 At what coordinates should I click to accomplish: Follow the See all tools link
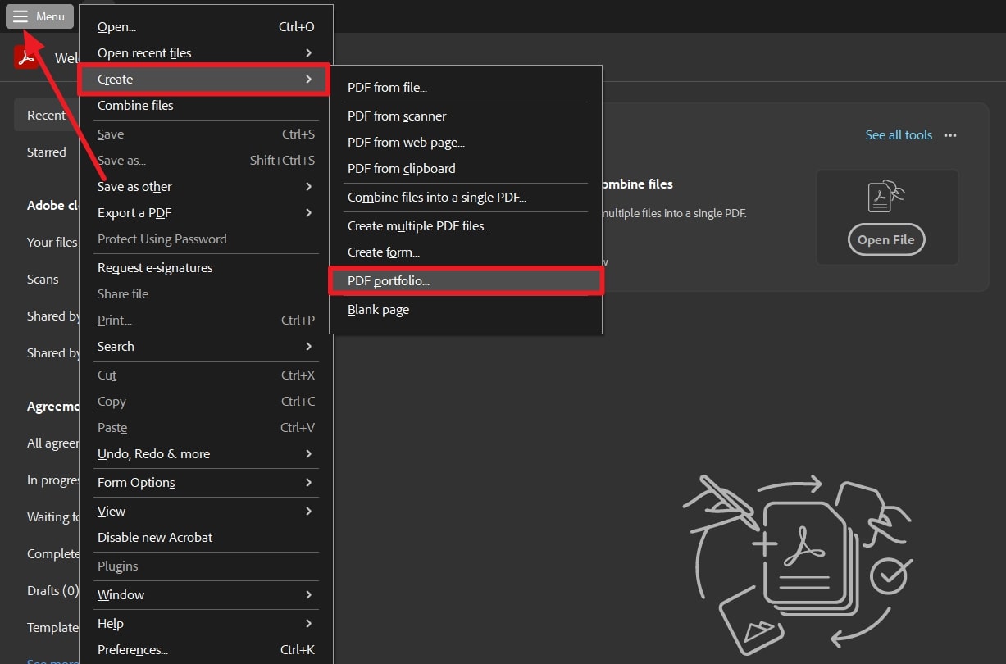pos(899,135)
